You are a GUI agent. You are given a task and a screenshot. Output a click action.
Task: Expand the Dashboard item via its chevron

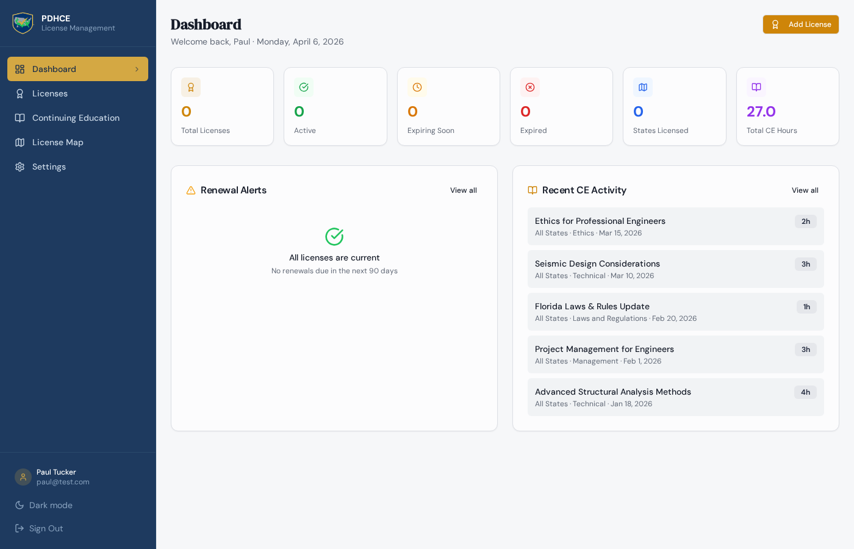[137, 69]
